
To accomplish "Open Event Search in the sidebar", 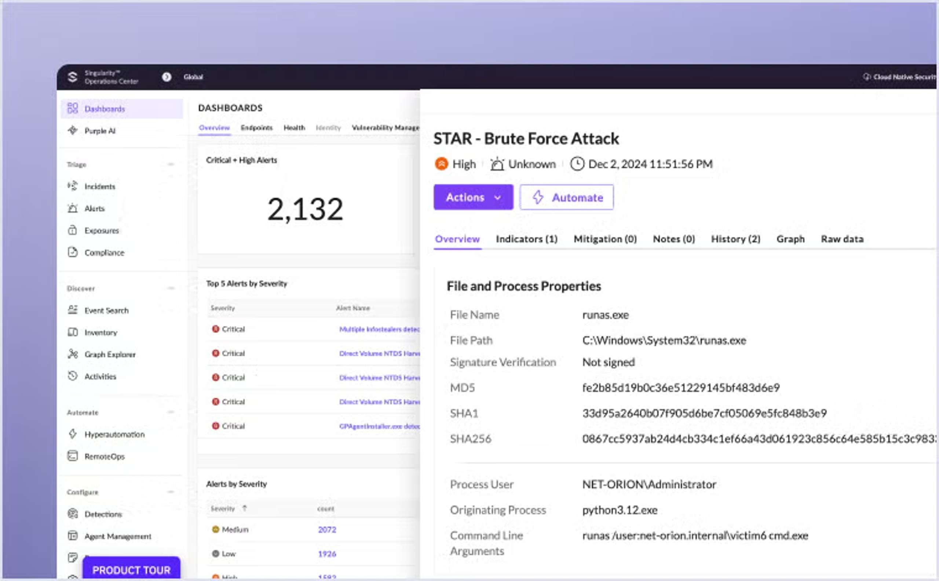I will 106,310.
